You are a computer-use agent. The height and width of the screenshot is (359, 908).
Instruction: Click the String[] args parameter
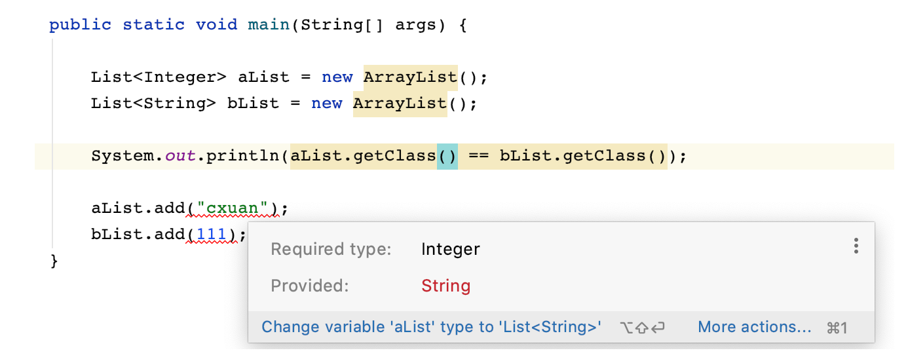[368, 25]
